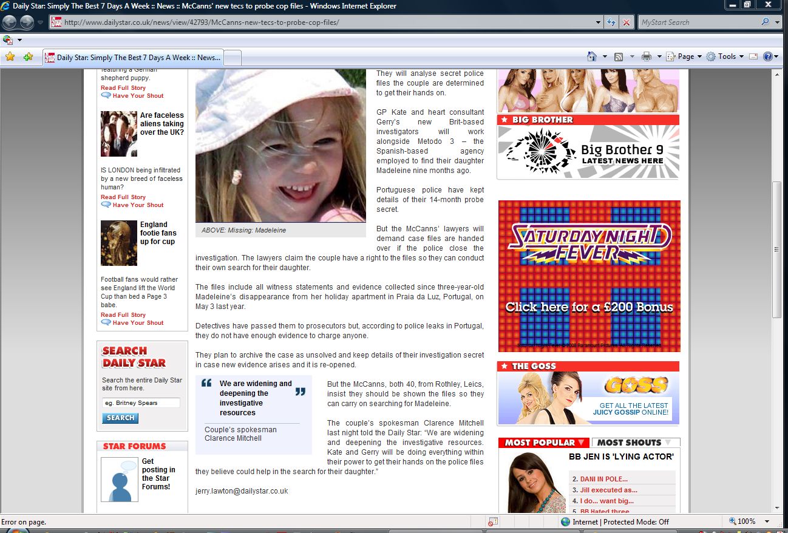
Task: Click the Refresh page icon
Action: pyautogui.click(x=612, y=22)
